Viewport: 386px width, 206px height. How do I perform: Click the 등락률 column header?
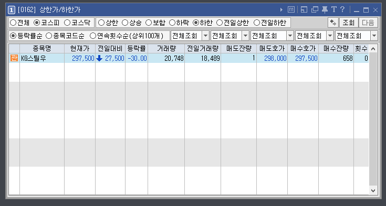pyautogui.click(x=137, y=49)
